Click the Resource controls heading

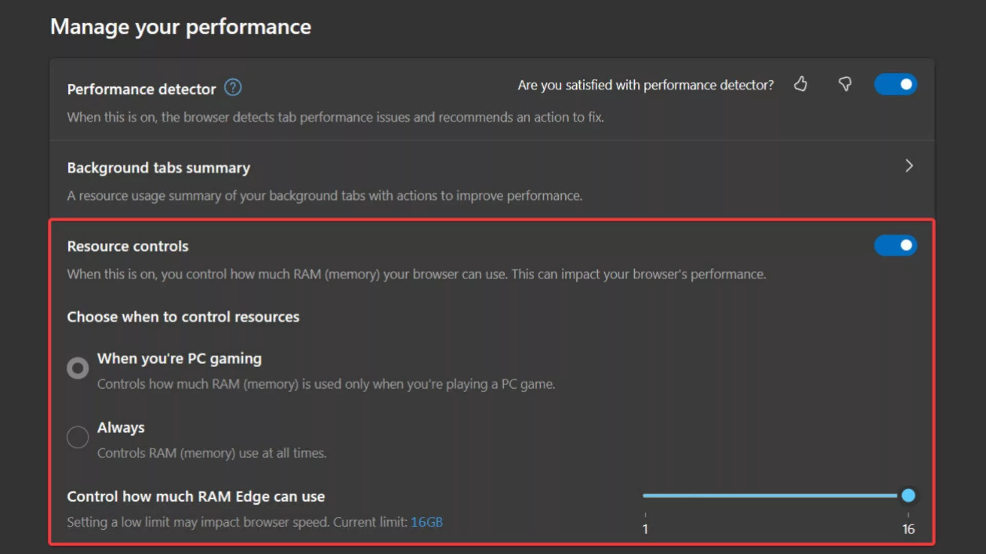(128, 246)
